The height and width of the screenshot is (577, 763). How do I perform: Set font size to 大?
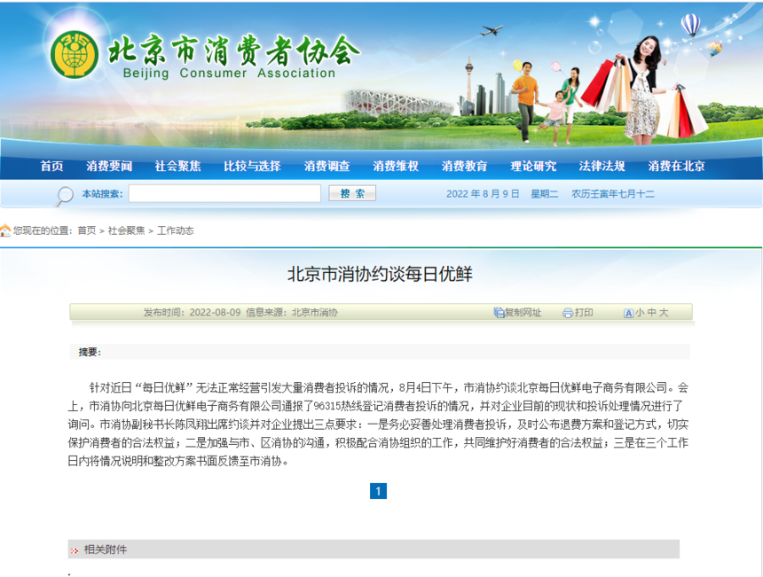pyautogui.click(x=664, y=313)
